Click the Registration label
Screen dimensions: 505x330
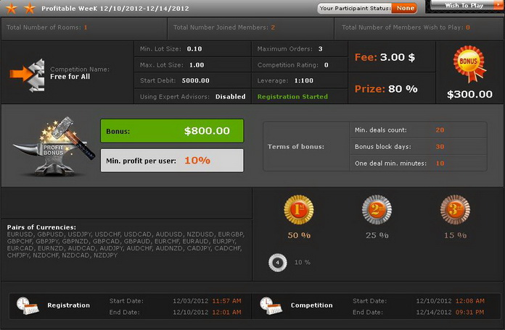coord(69,305)
